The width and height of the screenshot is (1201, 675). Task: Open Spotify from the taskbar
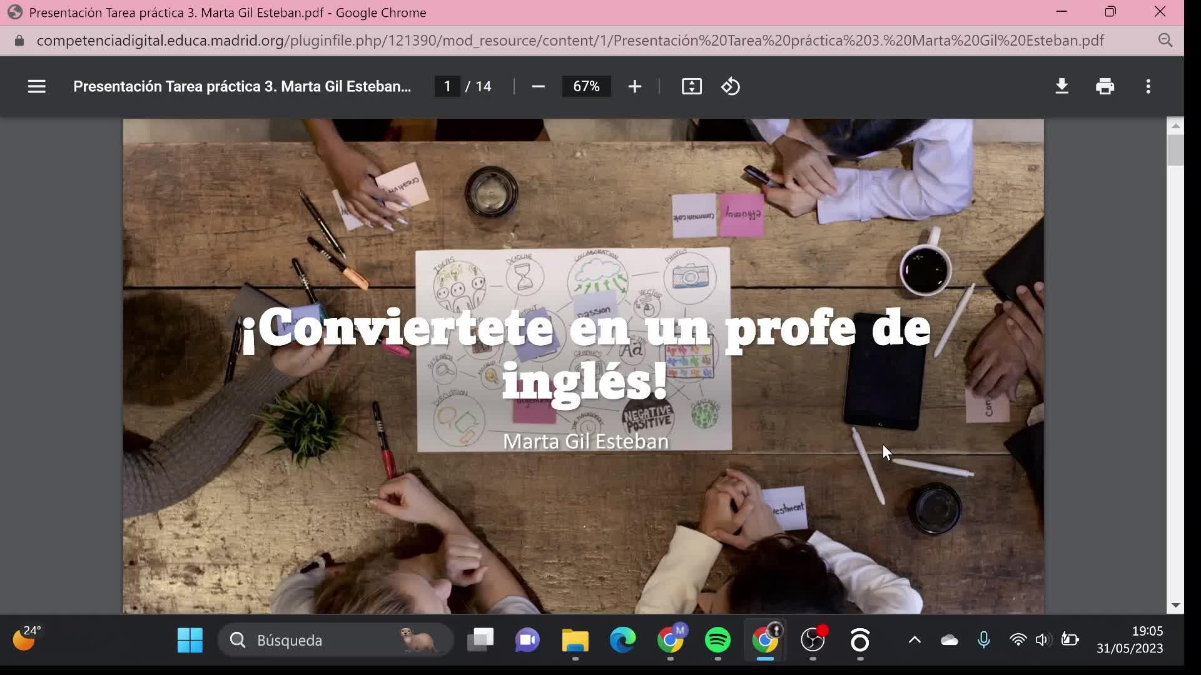tap(717, 639)
